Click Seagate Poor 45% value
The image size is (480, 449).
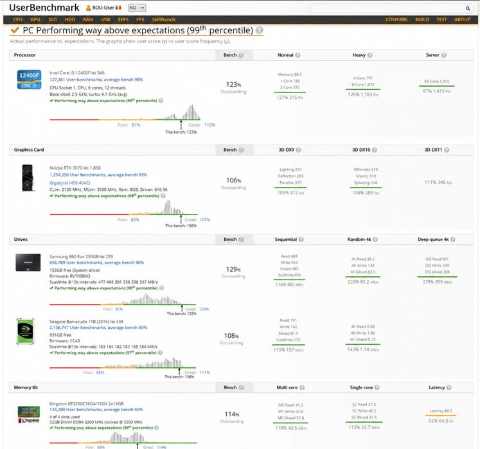coord(100,373)
